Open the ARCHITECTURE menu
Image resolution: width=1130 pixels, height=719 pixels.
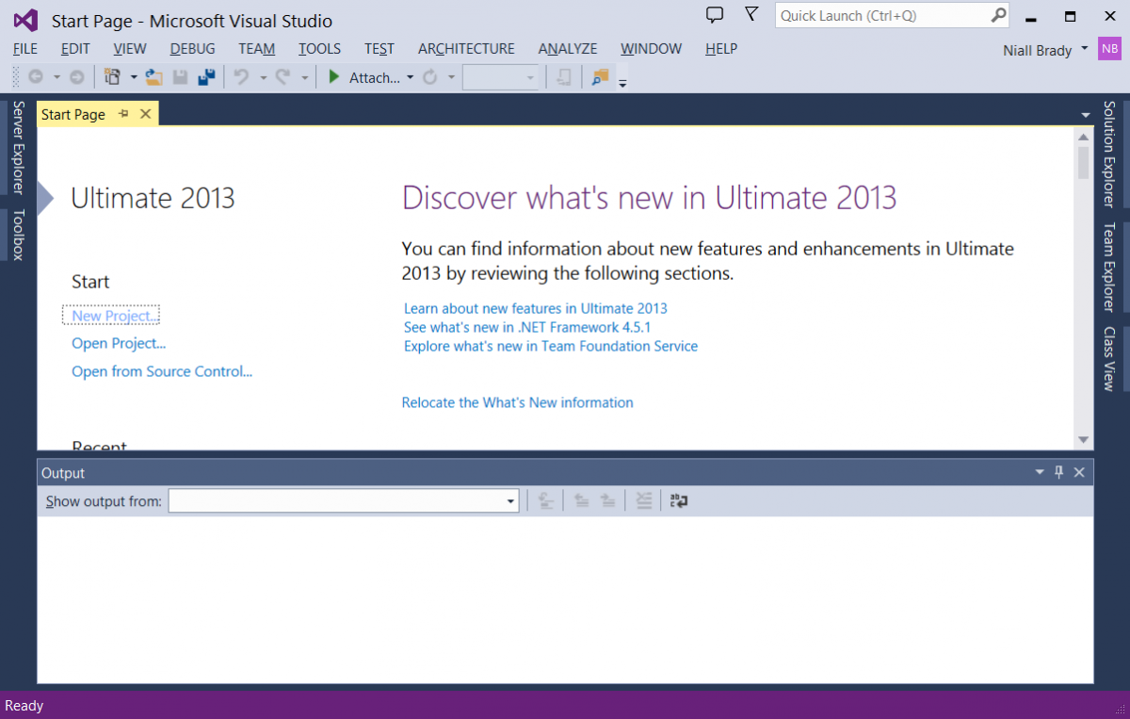[x=466, y=48]
